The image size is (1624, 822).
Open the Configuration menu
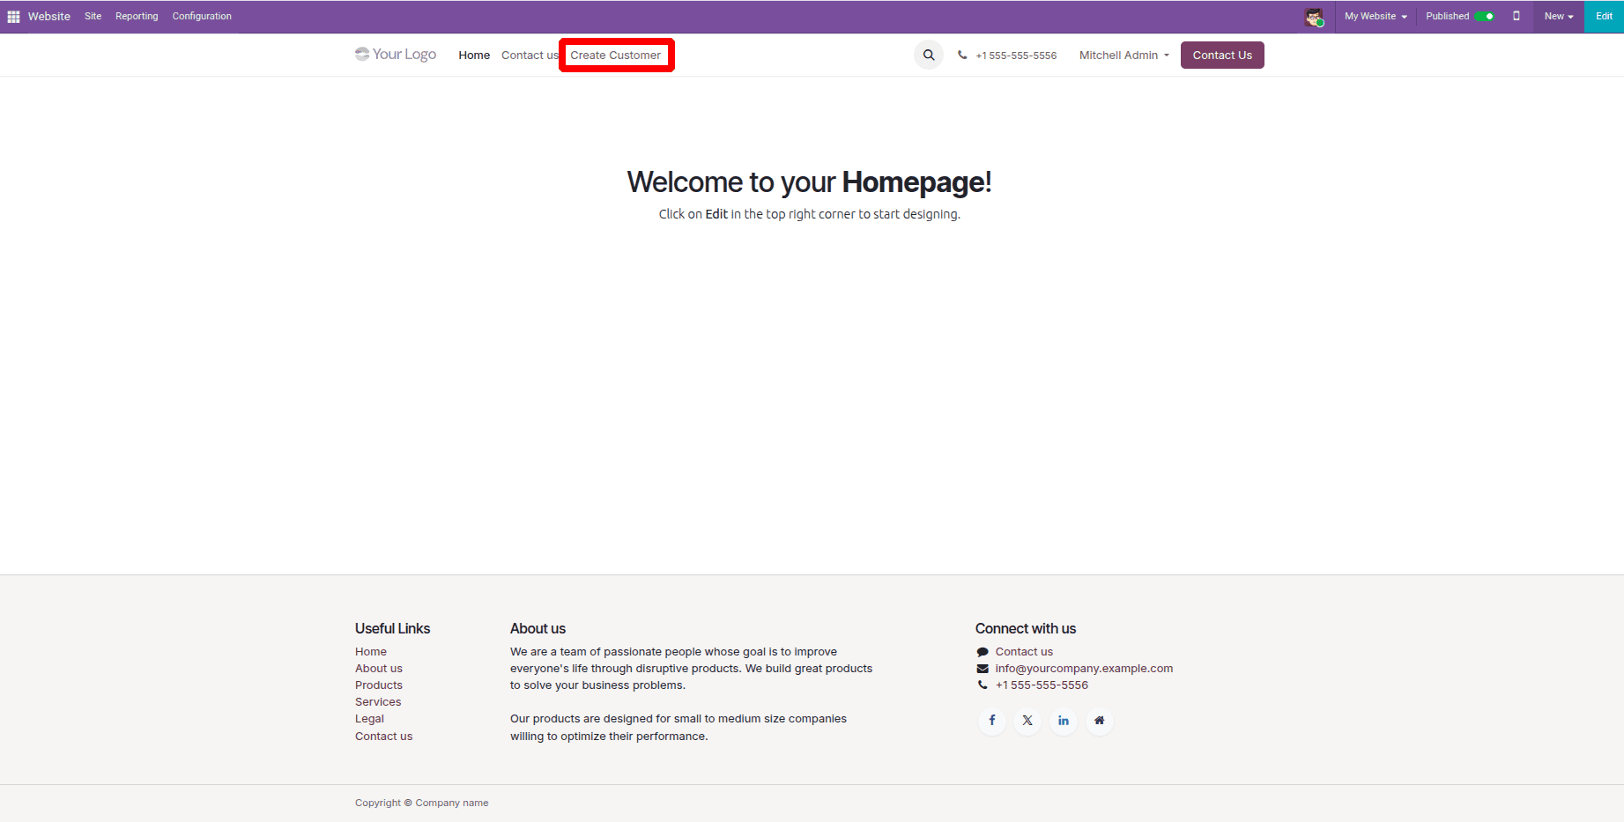[x=201, y=16]
